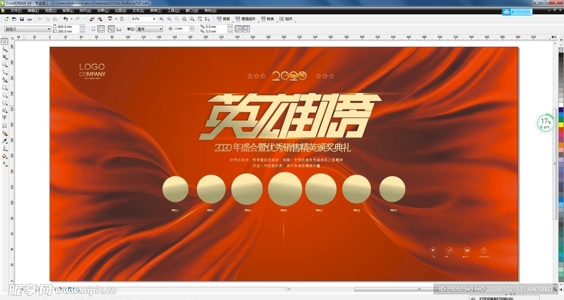Open the File menu
This screenshot has height=300, width=564.
tap(16, 11)
